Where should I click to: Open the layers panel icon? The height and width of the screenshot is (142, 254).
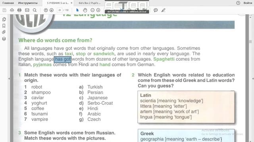click(x=4, y=39)
